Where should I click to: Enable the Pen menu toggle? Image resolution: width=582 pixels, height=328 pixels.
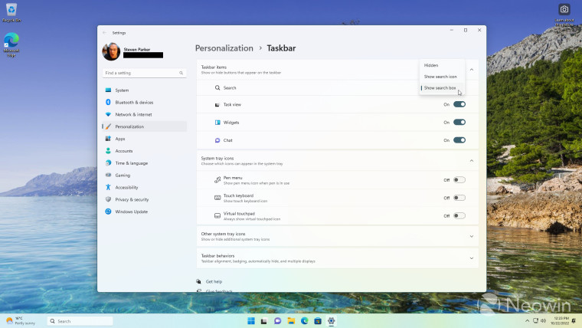coord(459,180)
